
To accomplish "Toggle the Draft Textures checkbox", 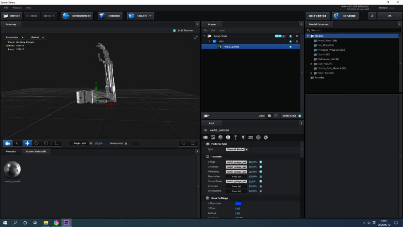I will point(175,31).
